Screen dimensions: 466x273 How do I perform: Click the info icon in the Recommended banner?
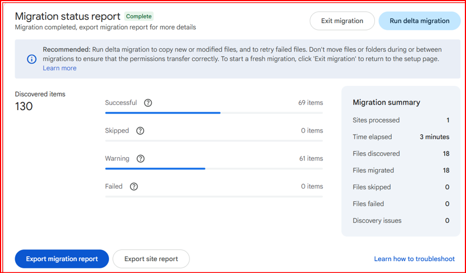pyautogui.click(x=32, y=59)
